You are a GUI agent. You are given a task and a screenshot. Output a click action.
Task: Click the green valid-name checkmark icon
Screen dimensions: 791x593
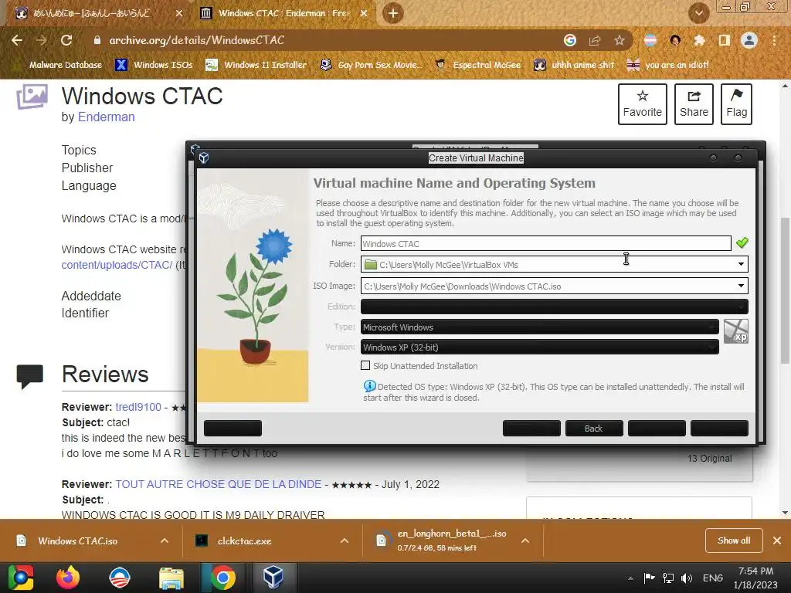(x=742, y=243)
